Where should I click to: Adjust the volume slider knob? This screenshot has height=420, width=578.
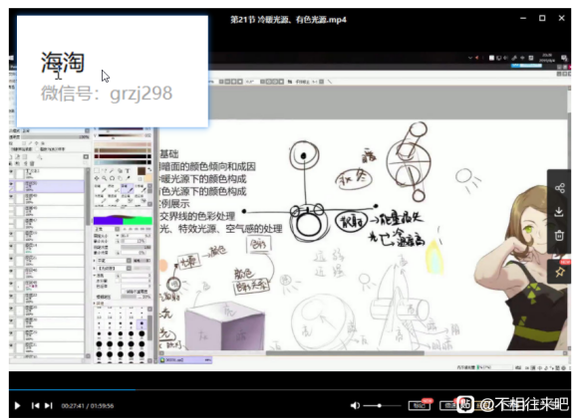380,405
